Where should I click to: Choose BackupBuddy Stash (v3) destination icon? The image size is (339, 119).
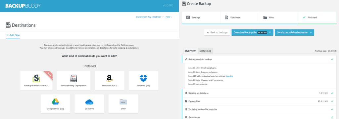(x=36, y=78)
